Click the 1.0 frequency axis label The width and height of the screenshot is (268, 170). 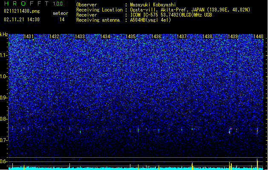4,76
